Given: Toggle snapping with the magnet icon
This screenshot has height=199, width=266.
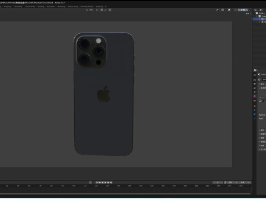Looking at the screenshot, I should coord(102,10).
